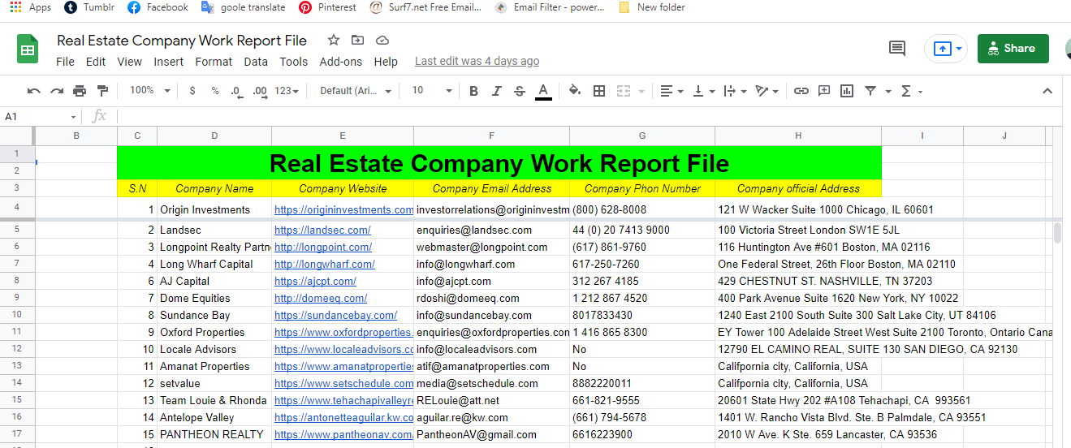Open the Borders tool
Viewport: 1071px width, 448px height.
point(599,91)
